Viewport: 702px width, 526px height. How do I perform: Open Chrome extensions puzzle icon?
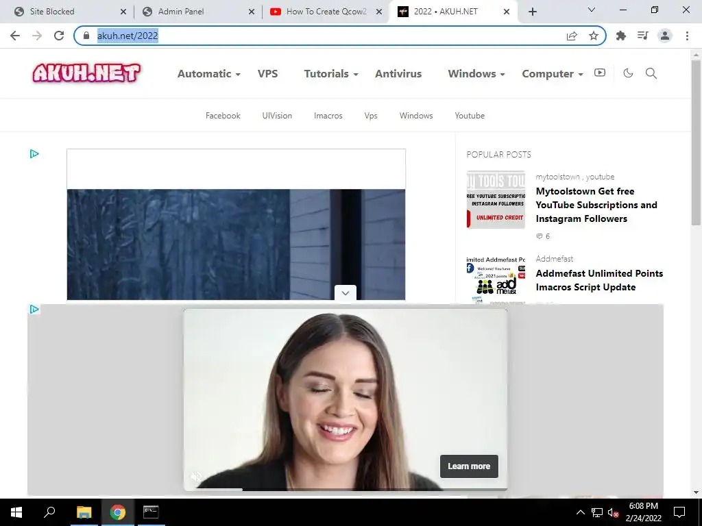pyautogui.click(x=621, y=36)
